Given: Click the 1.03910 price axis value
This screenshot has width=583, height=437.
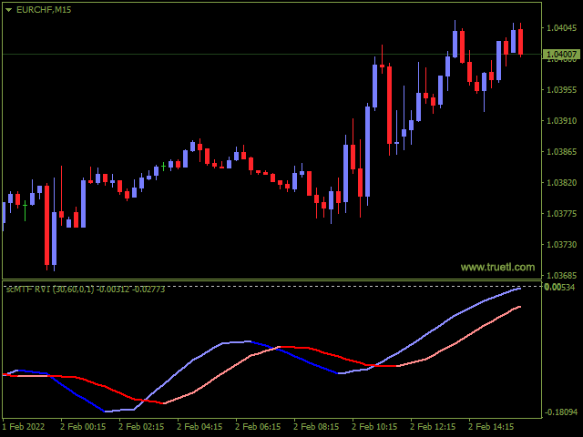Looking at the screenshot, I should (x=561, y=121).
